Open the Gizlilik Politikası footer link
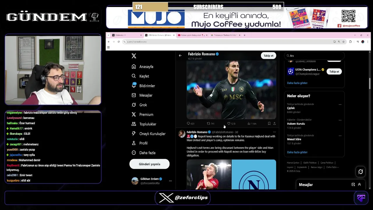This screenshot has height=210, width=373. pos(310,163)
